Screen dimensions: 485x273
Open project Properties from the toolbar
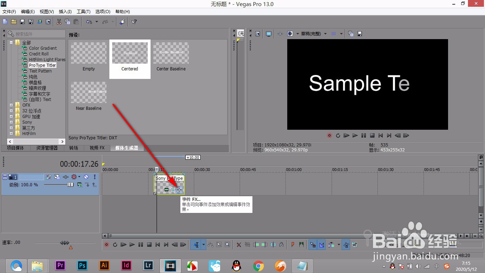(48, 22)
